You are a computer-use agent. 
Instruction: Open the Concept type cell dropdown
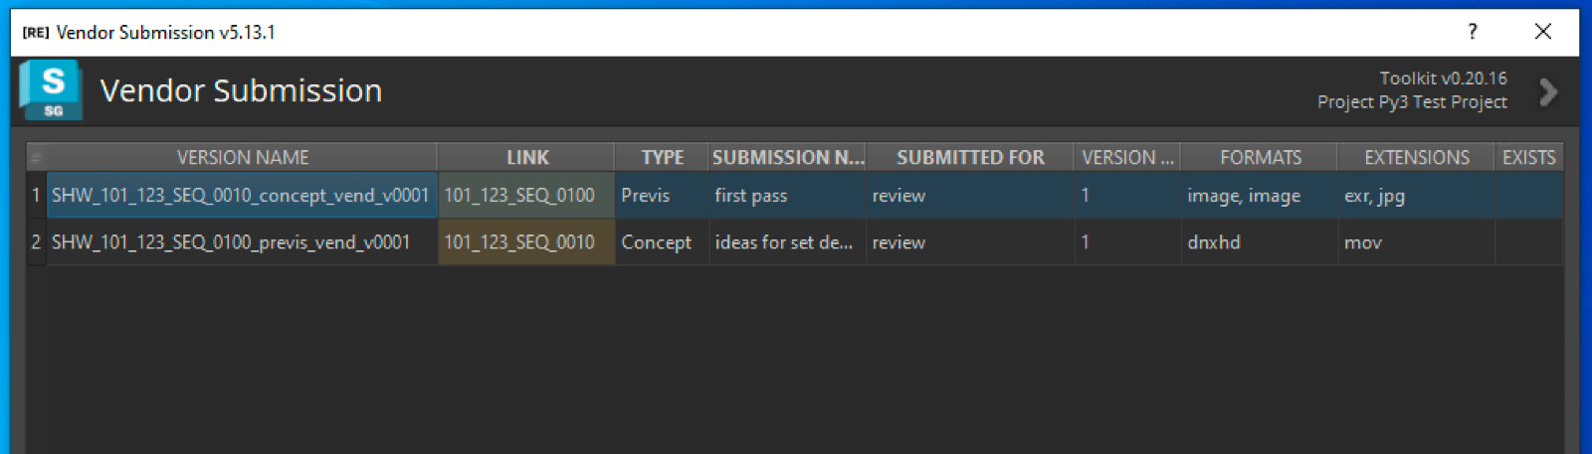pos(662,241)
